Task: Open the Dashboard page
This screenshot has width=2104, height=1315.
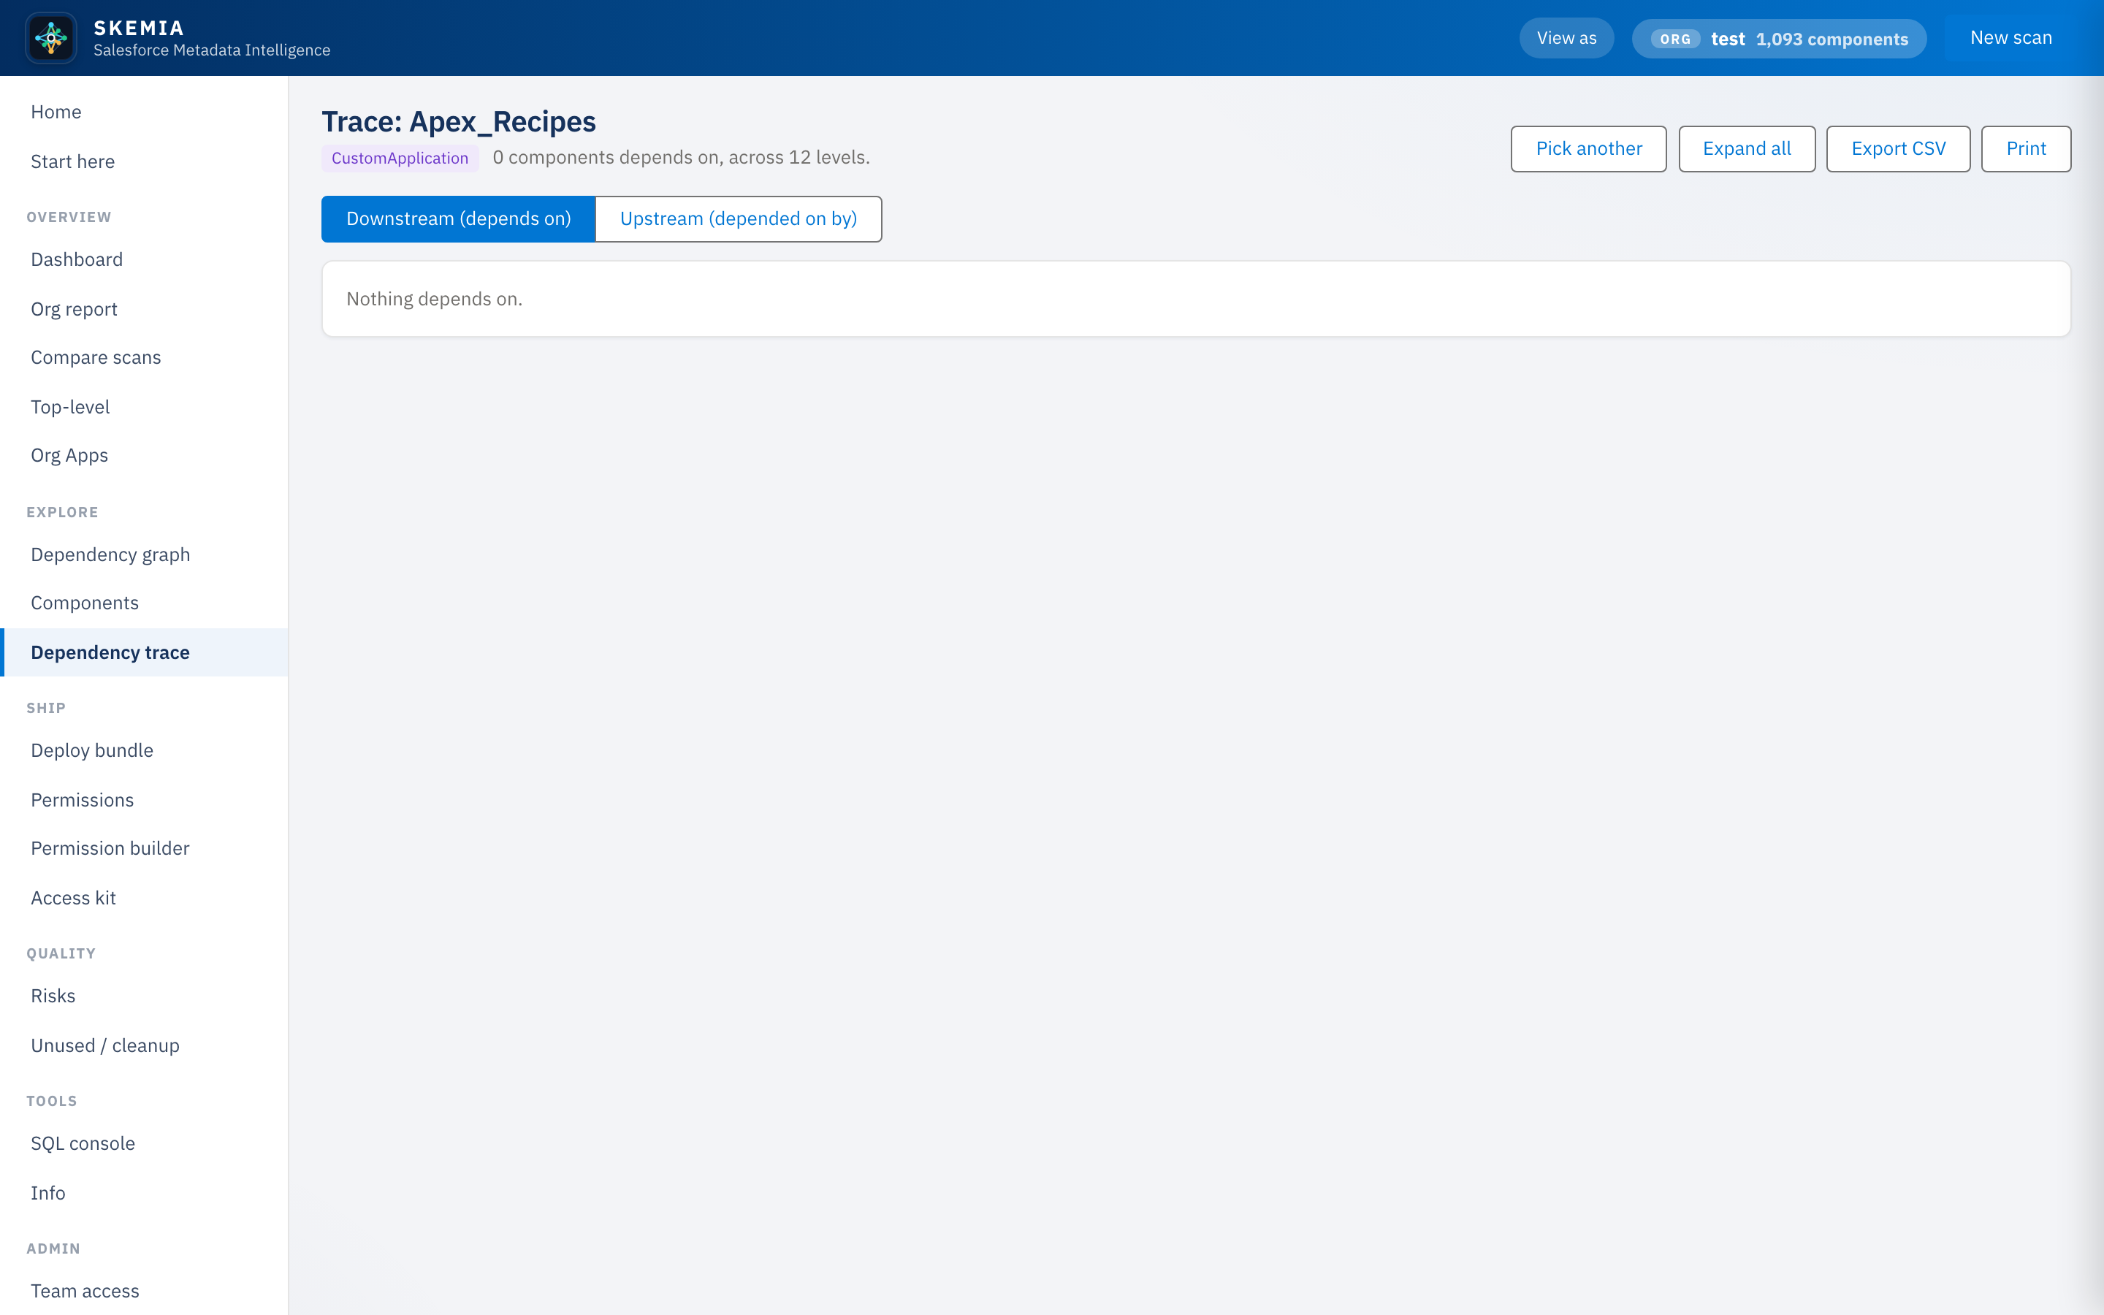Action: (x=145, y=259)
